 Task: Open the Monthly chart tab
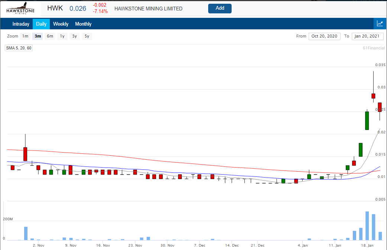pyautogui.click(x=83, y=24)
